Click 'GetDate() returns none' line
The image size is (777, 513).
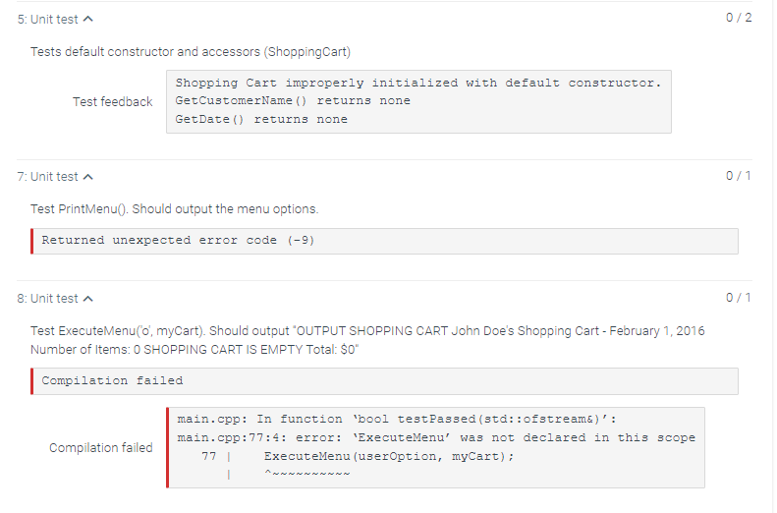[x=261, y=120]
